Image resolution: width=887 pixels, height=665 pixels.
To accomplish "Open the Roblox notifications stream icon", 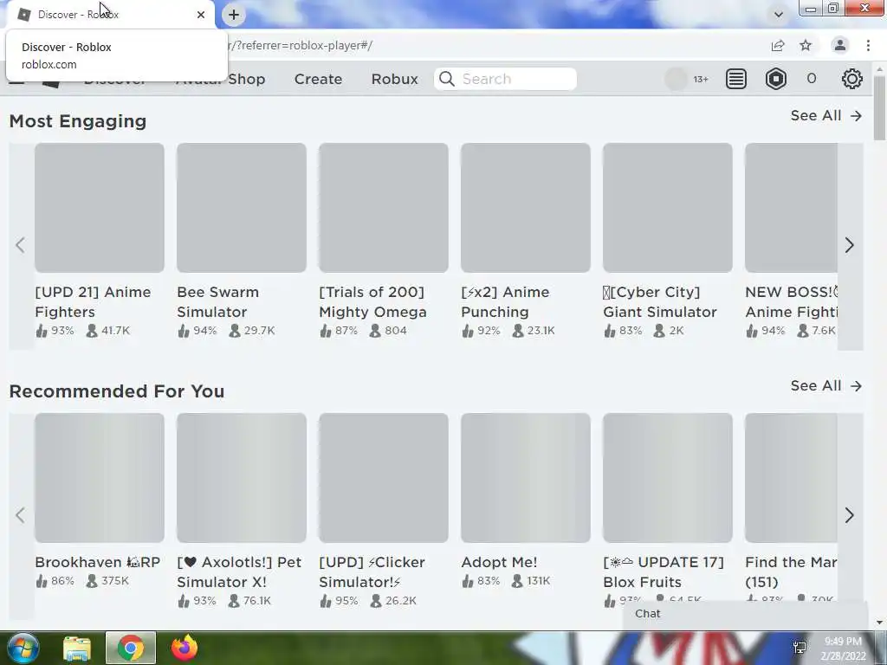I will (x=736, y=79).
